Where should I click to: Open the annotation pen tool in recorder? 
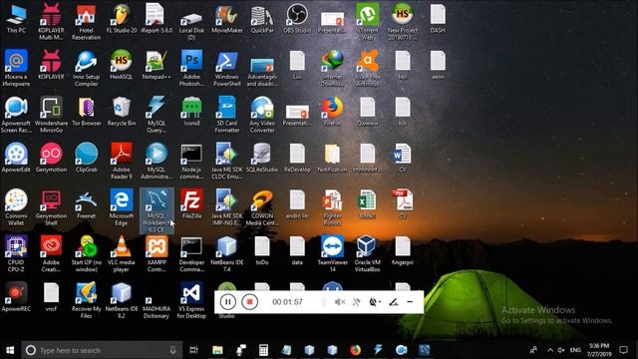click(393, 302)
